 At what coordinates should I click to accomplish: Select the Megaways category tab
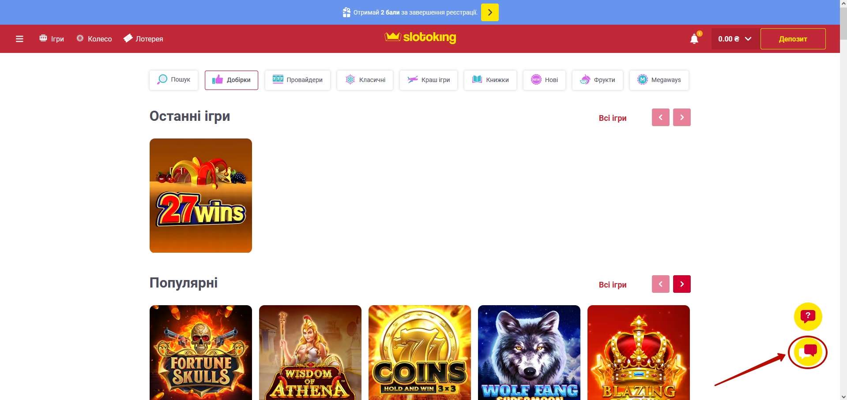659,80
